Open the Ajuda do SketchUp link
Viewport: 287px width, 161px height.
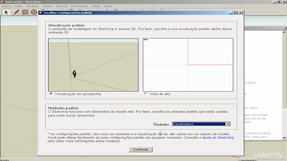(218, 137)
